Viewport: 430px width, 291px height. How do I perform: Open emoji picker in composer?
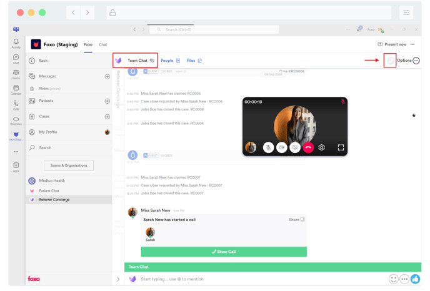tap(393, 279)
